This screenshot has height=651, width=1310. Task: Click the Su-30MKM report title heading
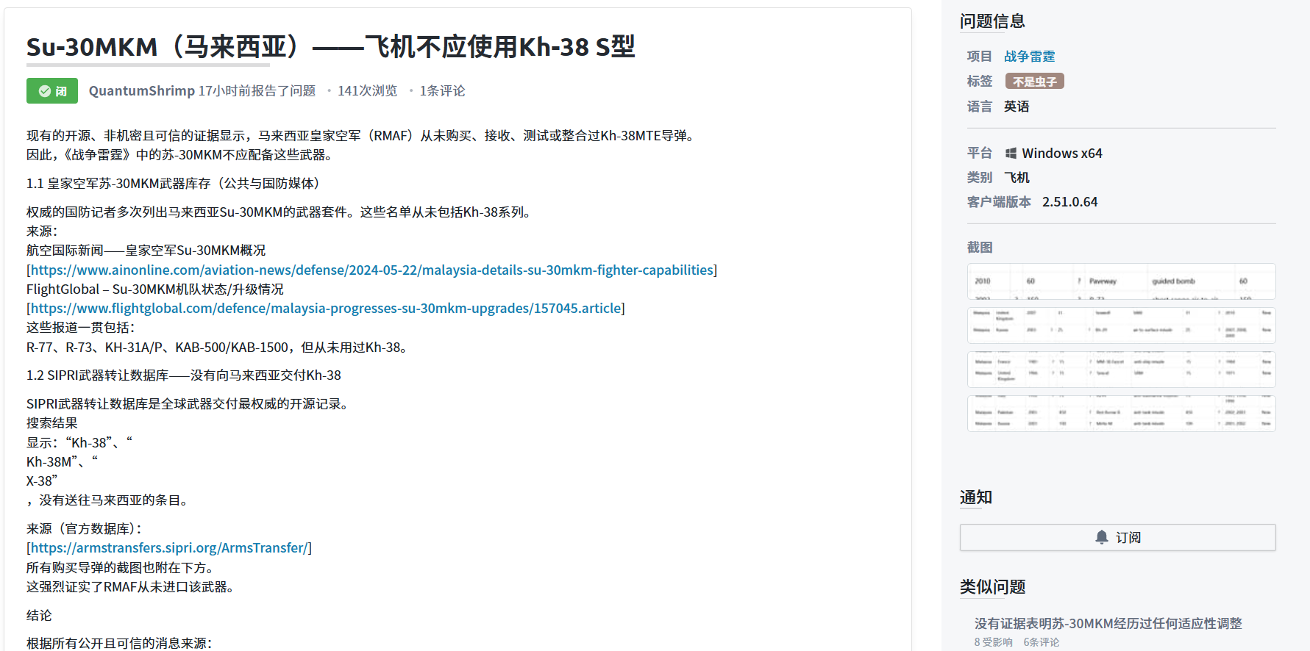pos(330,48)
